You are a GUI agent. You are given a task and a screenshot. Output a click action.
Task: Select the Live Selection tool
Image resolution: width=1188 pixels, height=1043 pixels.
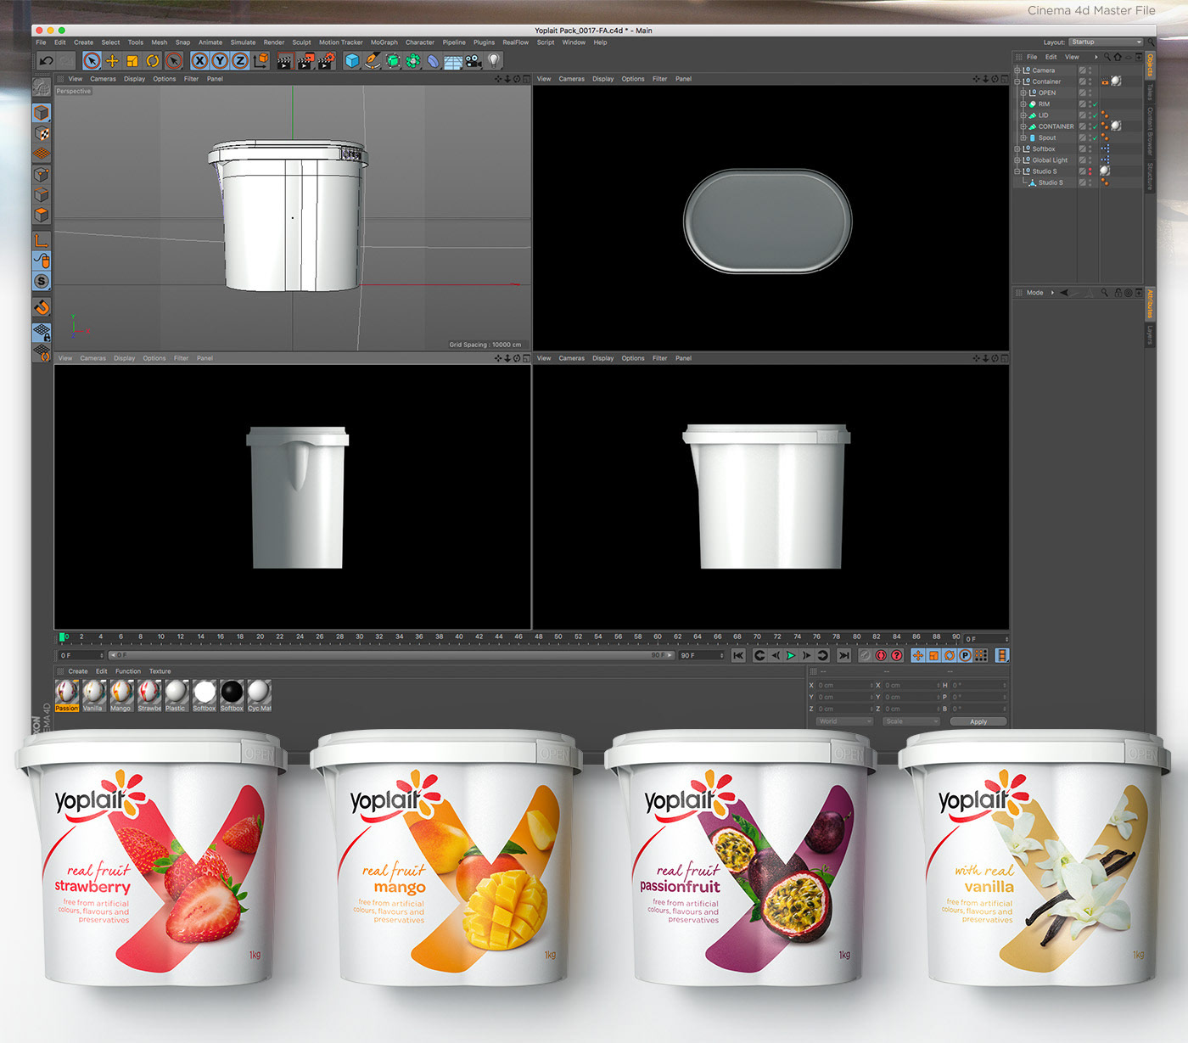click(92, 60)
